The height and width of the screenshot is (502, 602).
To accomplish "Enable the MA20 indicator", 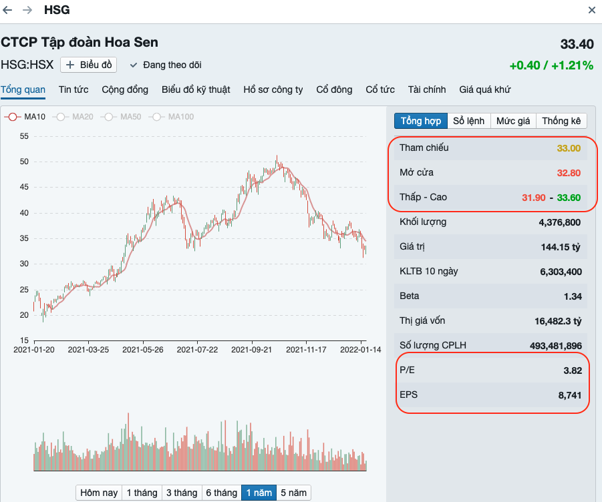I will point(73,117).
